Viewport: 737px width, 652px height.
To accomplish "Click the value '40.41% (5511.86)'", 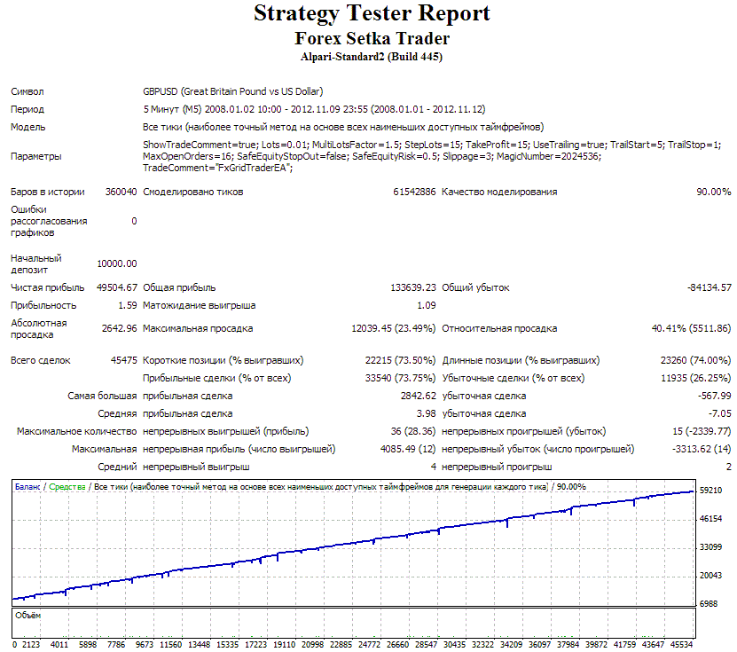I will coord(691,328).
